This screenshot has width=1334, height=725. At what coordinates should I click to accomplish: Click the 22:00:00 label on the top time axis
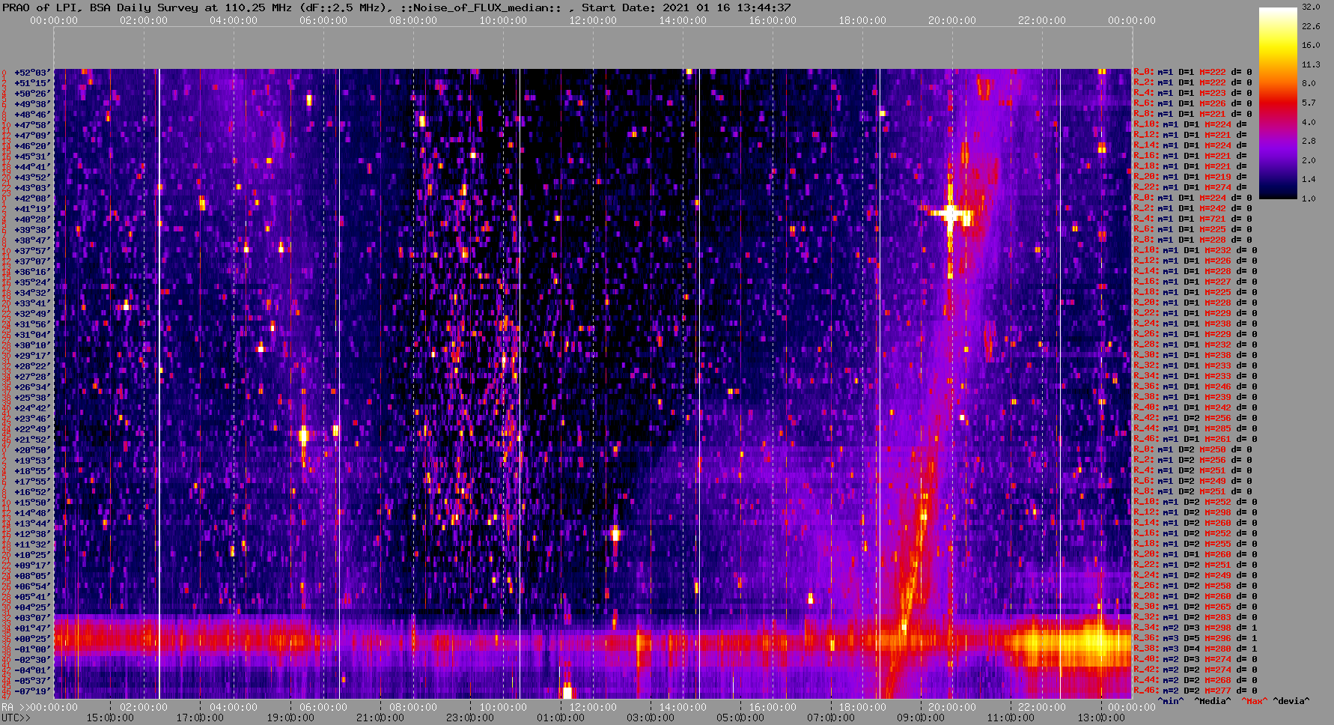point(1042,20)
